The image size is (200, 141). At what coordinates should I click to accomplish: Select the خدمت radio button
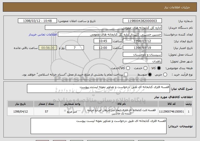tap(145, 68)
